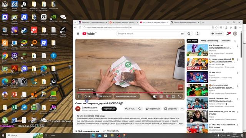246x138 pixels.
Task: Open options for Как Я Отомстил video
Action: tap(237, 46)
